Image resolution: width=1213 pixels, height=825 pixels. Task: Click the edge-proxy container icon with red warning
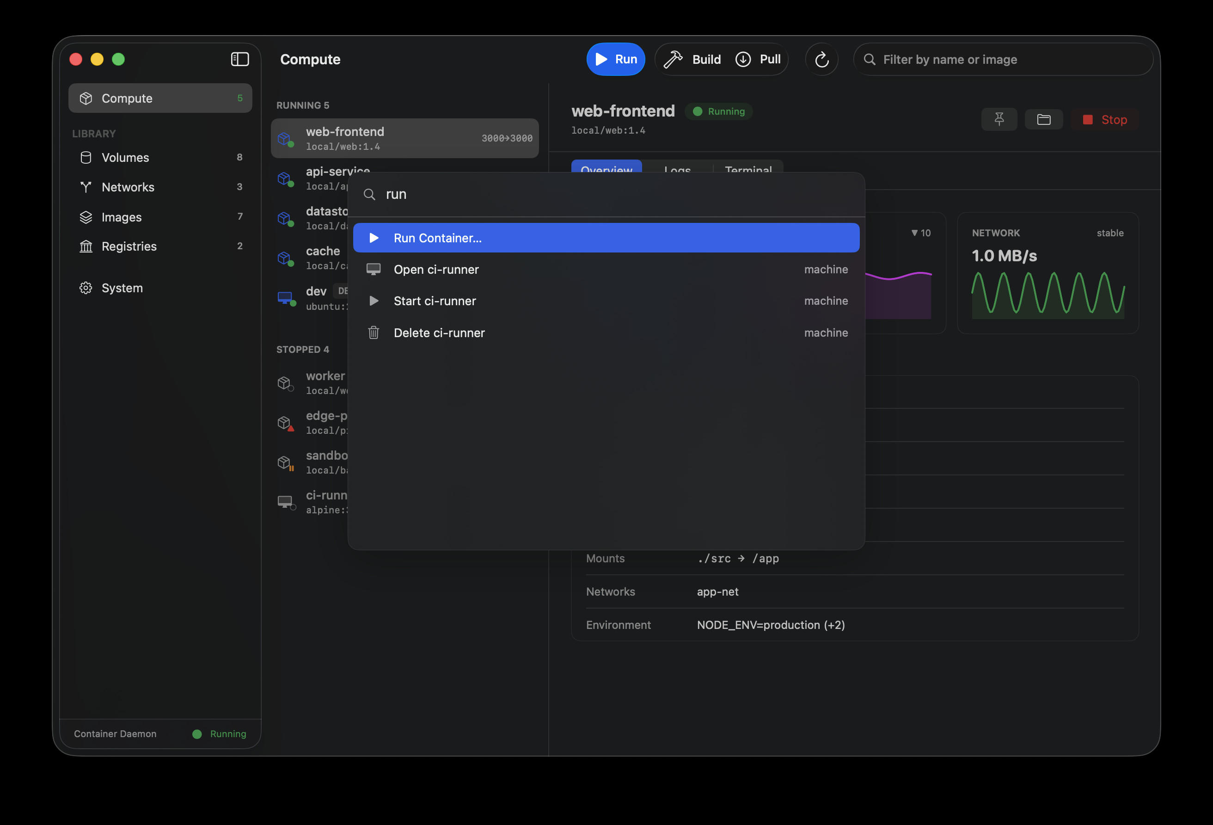[x=286, y=424]
